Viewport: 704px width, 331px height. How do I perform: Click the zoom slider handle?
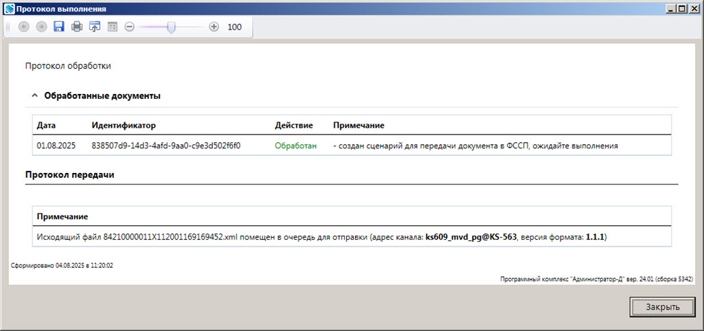click(x=172, y=27)
